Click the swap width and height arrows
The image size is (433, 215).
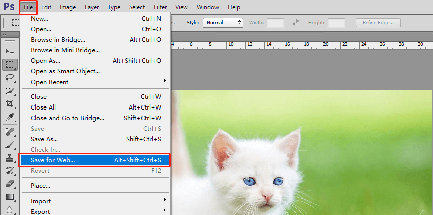click(x=296, y=23)
